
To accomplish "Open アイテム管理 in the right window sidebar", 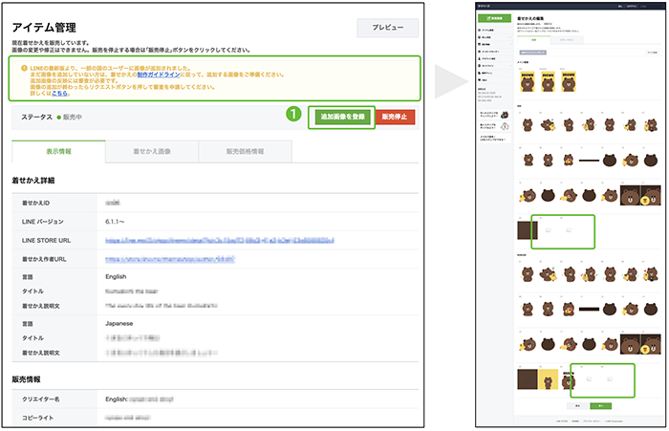I will pyautogui.click(x=487, y=31).
